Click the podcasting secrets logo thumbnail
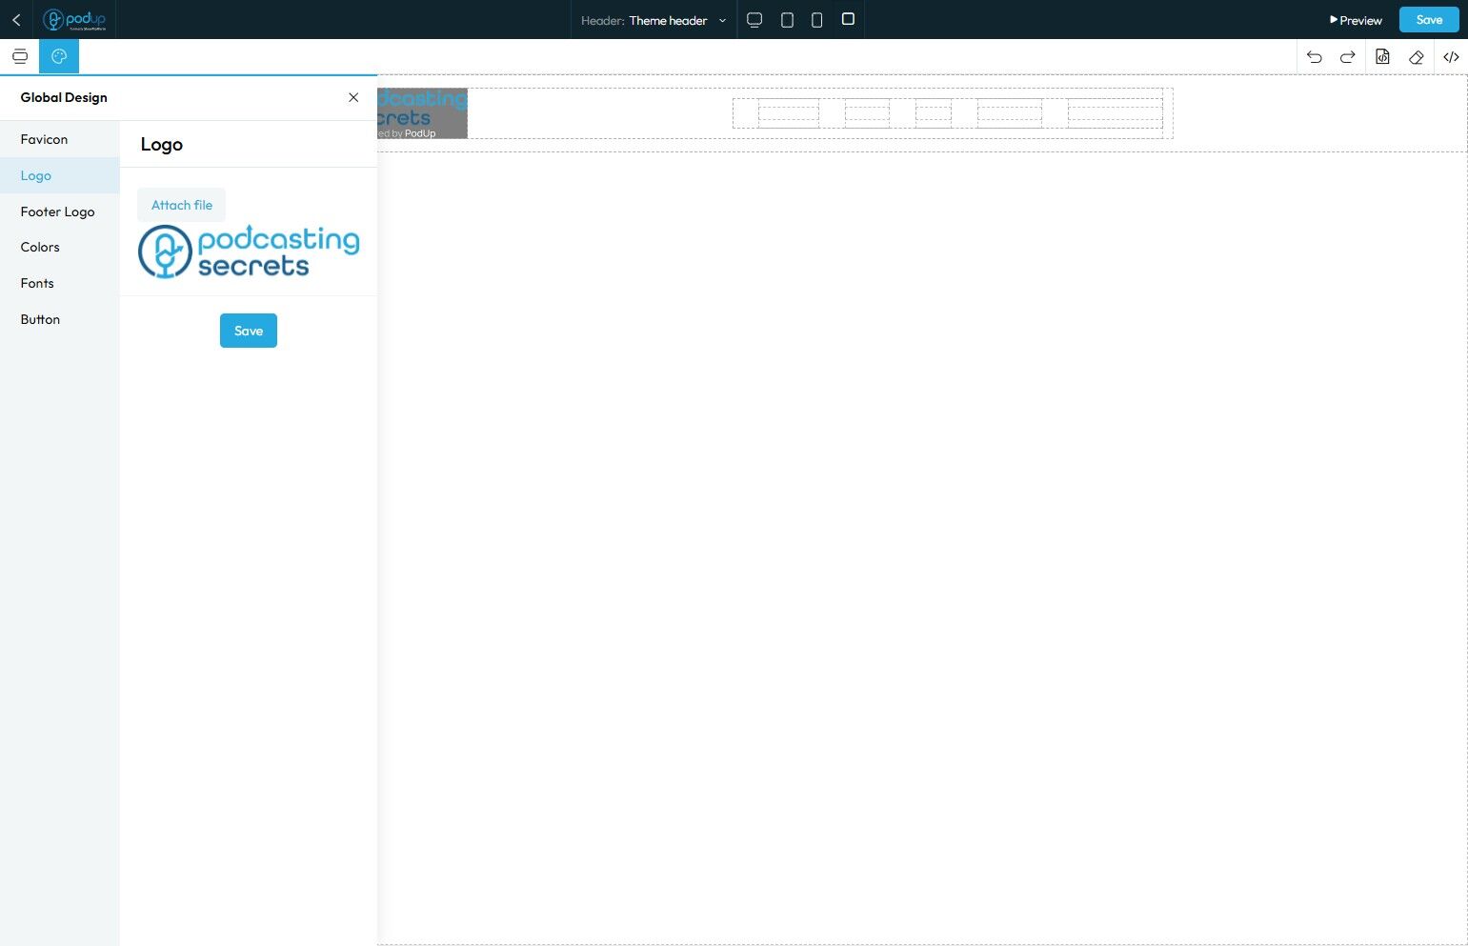Image resolution: width=1468 pixels, height=946 pixels. (249, 252)
